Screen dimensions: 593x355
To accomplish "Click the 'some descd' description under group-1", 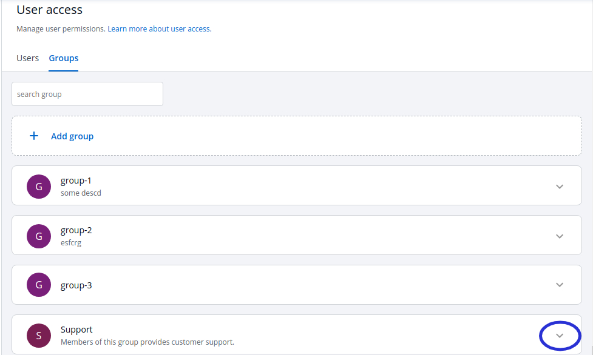I will [x=81, y=193].
